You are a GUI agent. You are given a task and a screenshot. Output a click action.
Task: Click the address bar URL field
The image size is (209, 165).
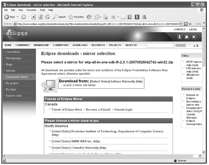(x=98, y=24)
